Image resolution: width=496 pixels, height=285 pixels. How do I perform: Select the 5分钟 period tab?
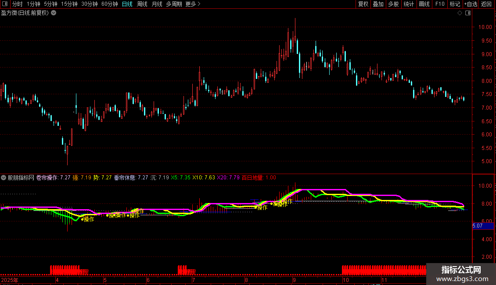pos(50,4)
